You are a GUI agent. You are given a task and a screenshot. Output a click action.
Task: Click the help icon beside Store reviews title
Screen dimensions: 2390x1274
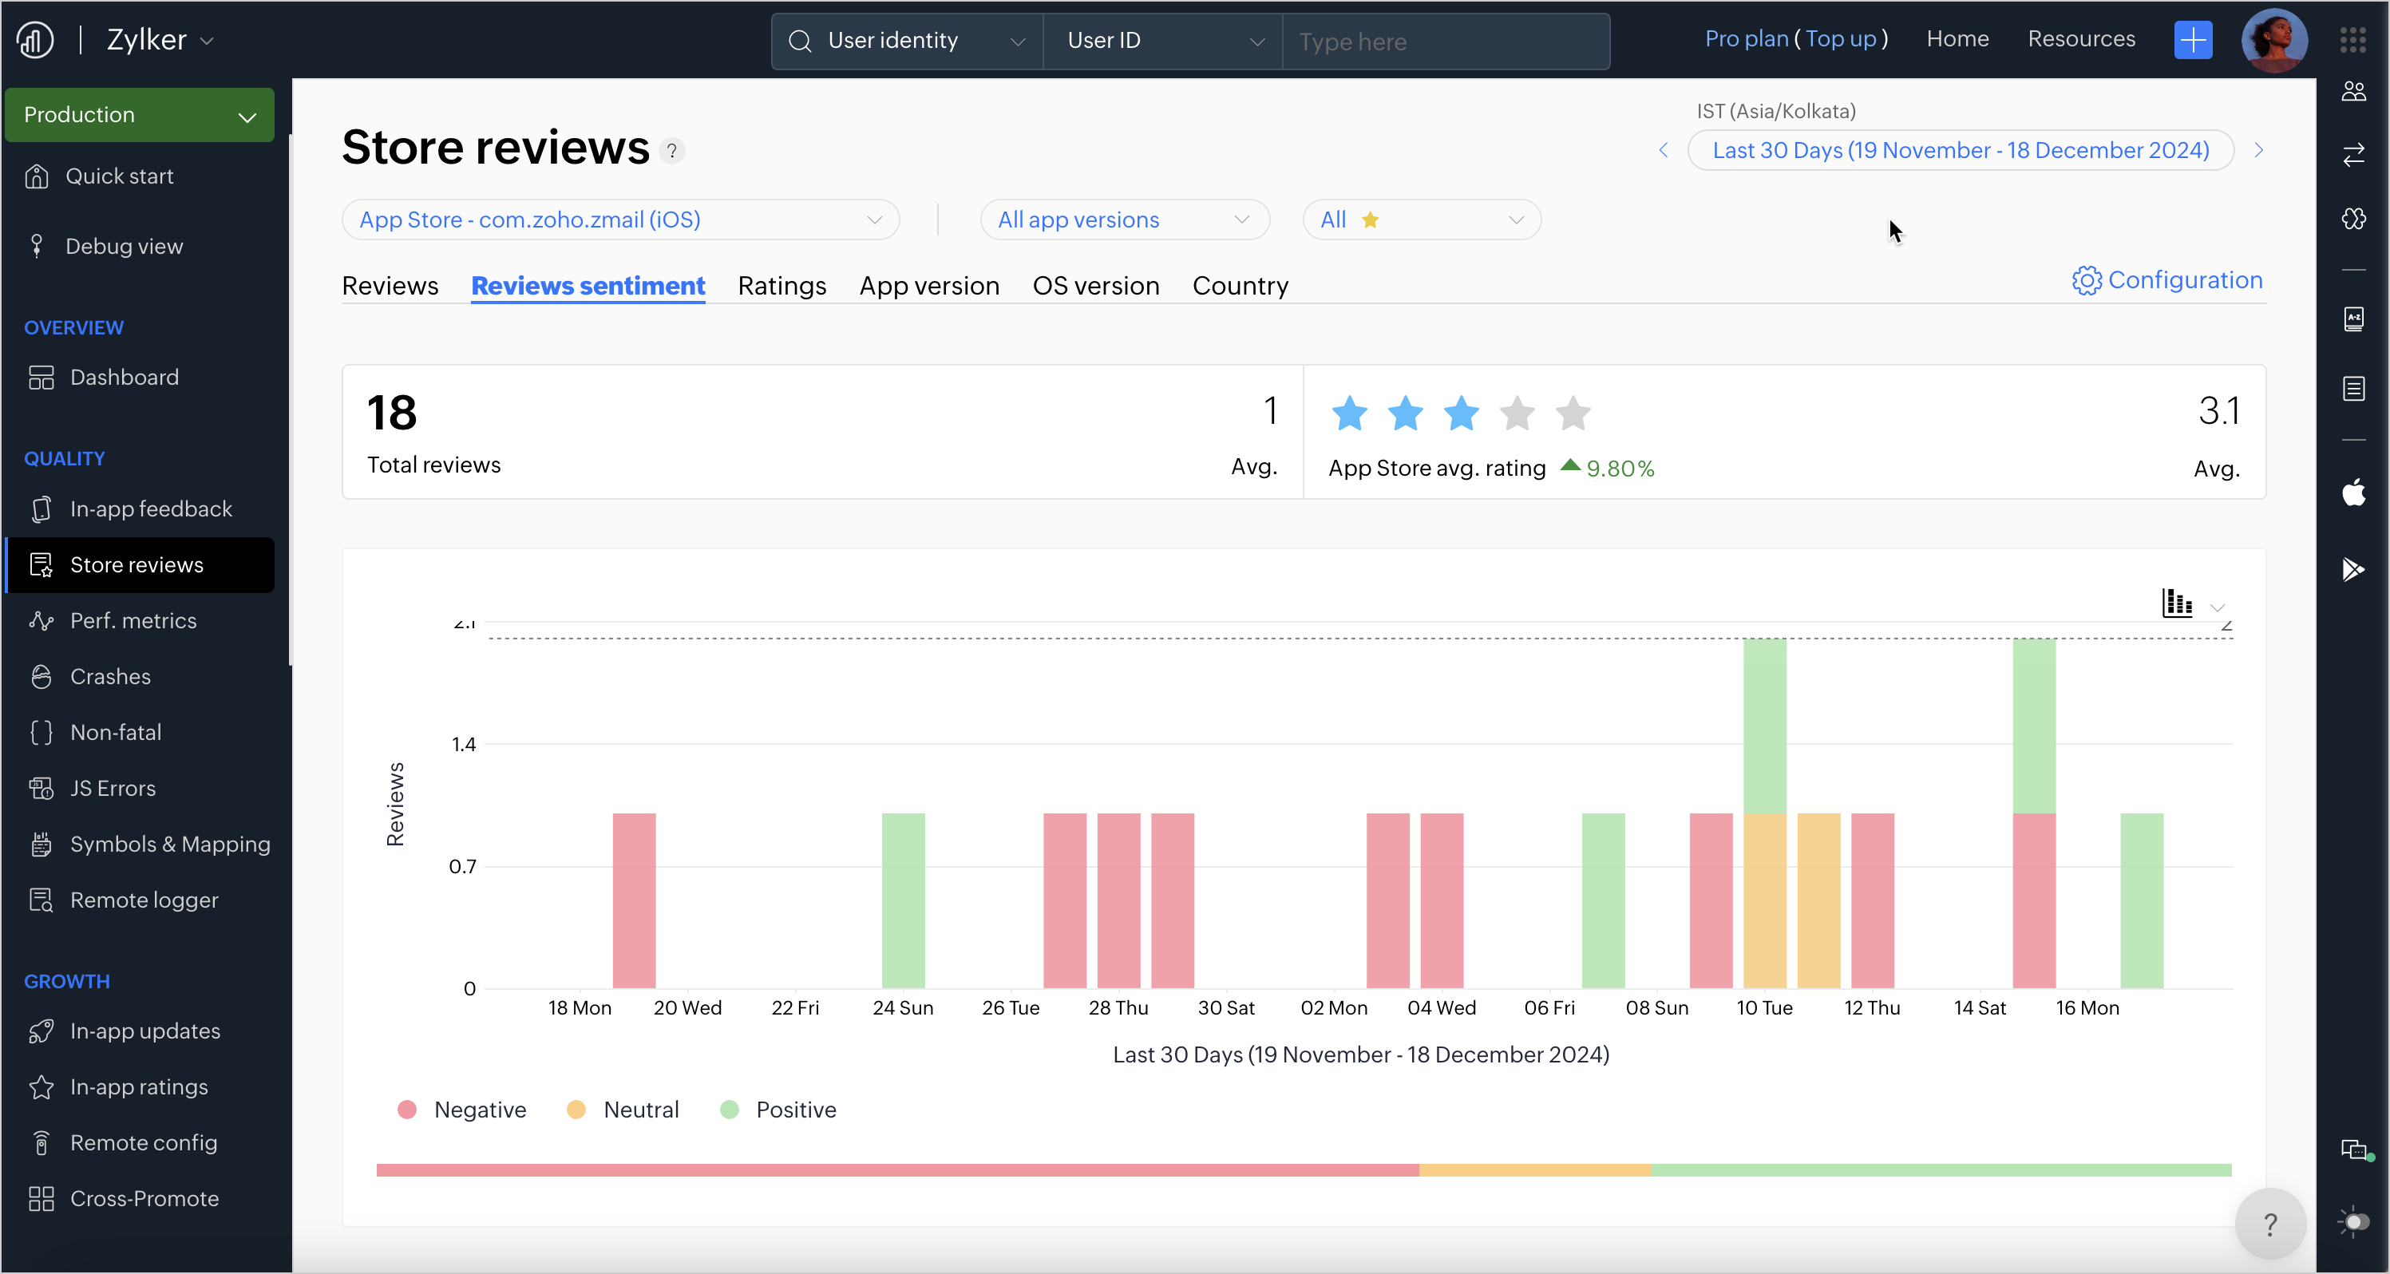[x=671, y=150]
